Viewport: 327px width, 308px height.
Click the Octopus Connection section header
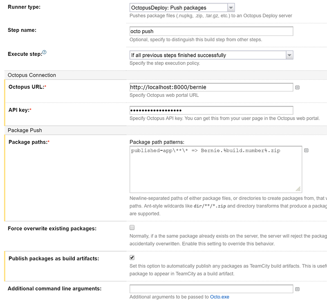(x=32, y=75)
